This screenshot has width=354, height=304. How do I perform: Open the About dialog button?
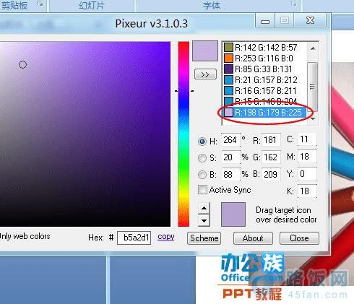253,238
